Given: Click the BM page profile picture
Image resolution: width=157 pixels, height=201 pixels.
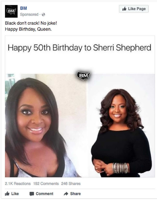Looking at the screenshot, I should tap(11, 11).
